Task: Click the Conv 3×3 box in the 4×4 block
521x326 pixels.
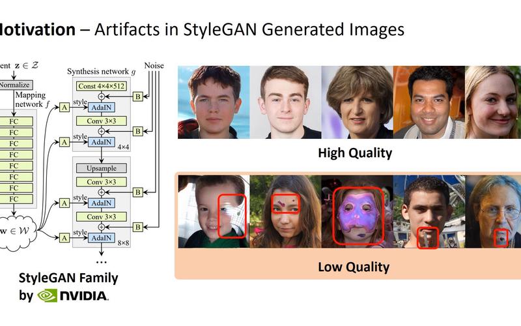Action: pyautogui.click(x=102, y=121)
